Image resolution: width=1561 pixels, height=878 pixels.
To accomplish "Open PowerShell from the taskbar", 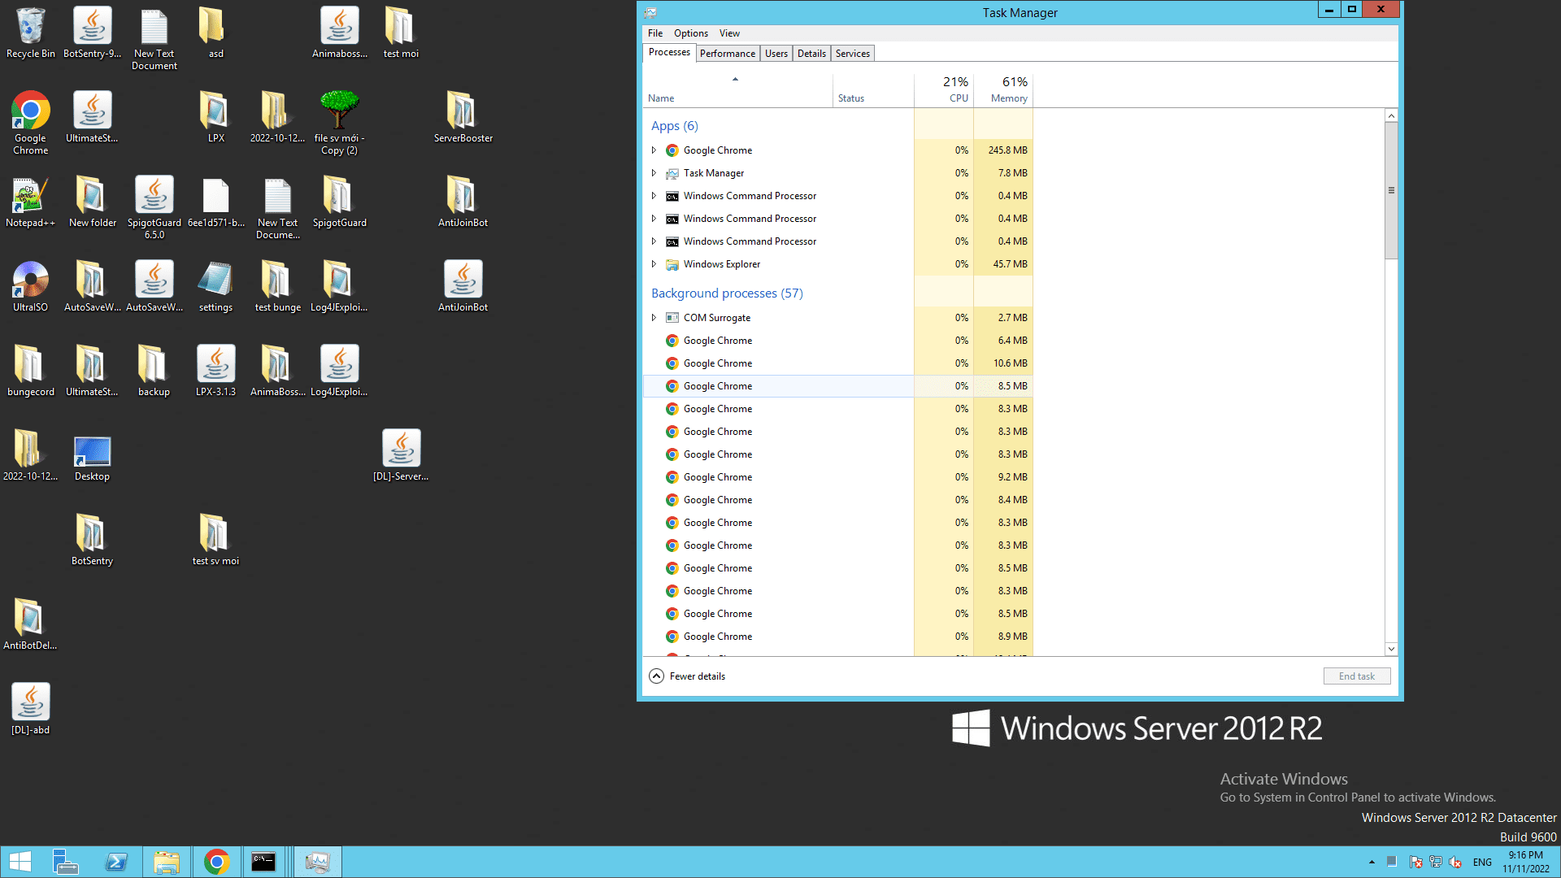I will coord(116,862).
